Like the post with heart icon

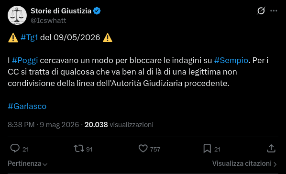pyautogui.click(x=143, y=148)
